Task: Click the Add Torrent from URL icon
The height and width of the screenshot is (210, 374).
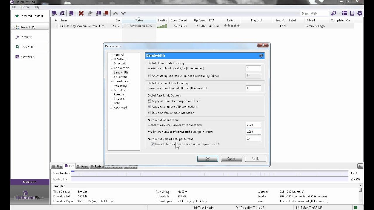Action: click(x=62, y=13)
